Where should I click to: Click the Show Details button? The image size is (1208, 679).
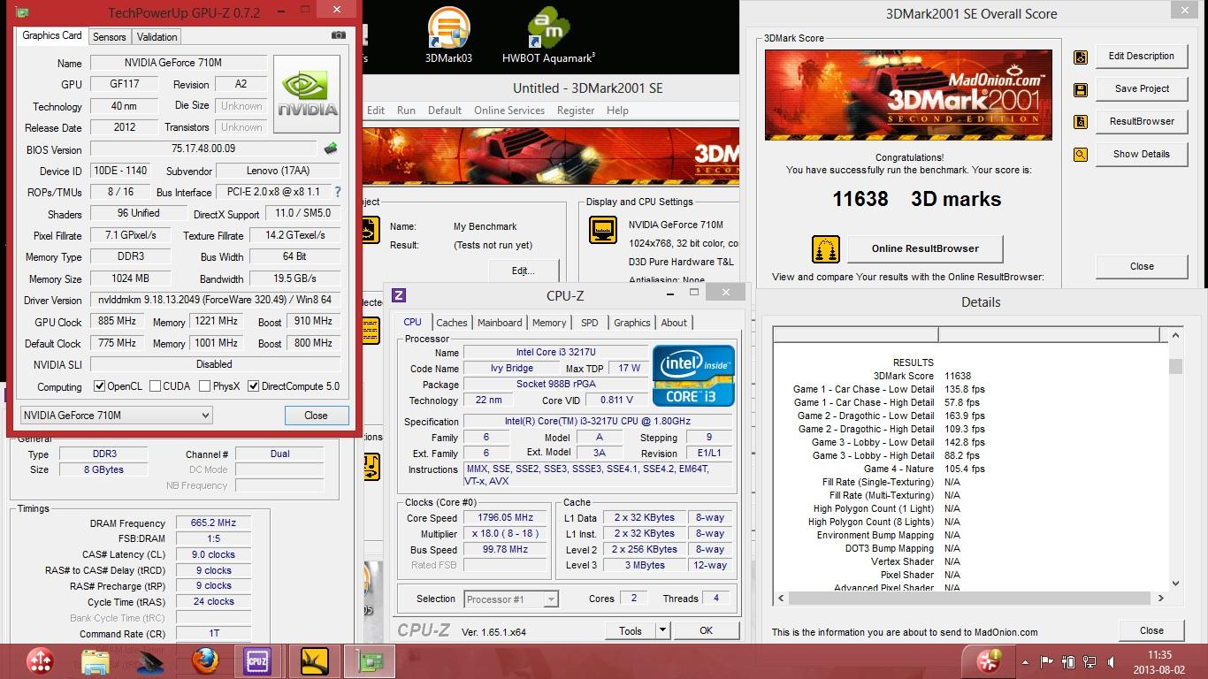pyautogui.click(x=1142, y=154)
